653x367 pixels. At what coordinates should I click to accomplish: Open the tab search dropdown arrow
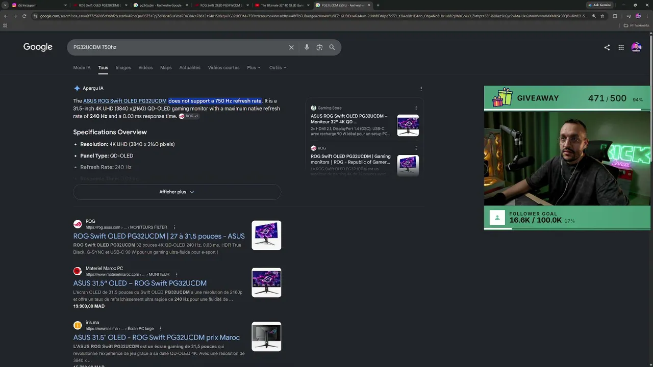pyautogui.click(x=5, y=5)
